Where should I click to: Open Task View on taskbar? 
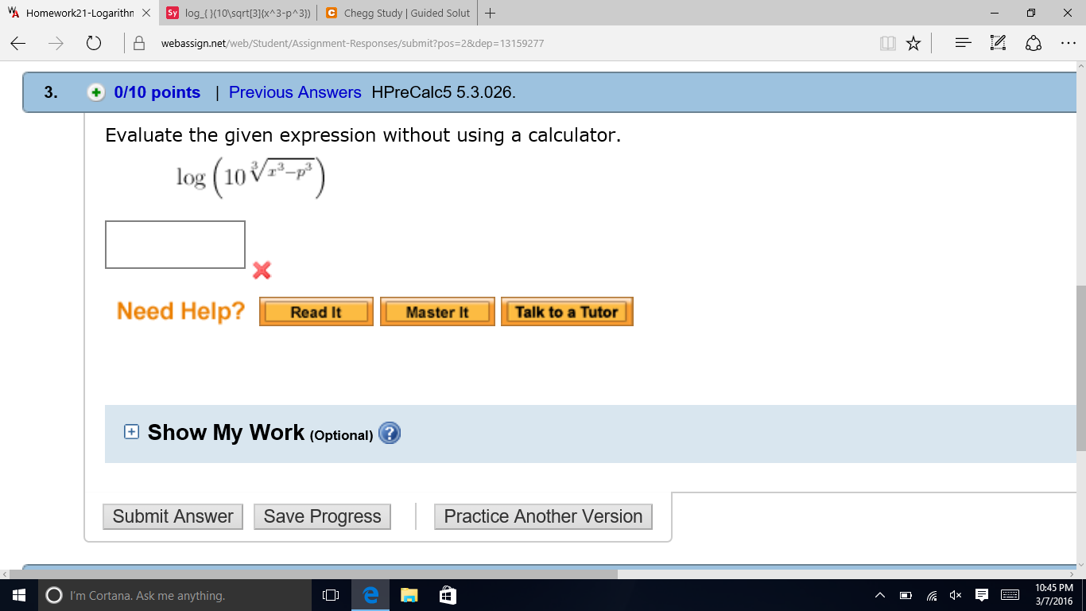click(x=331, y=595)
